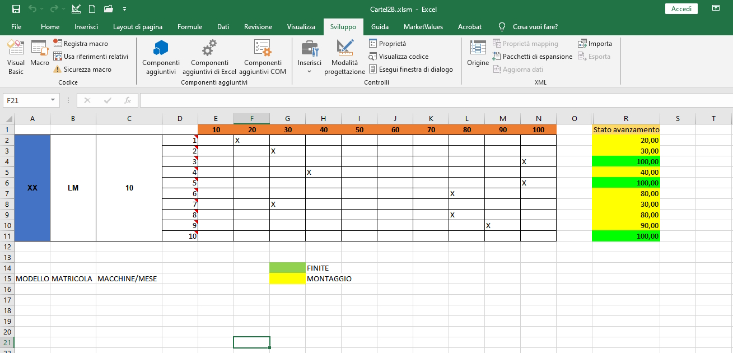
Task: Open Sicurezza macro settings
Action: coord(82,69)
